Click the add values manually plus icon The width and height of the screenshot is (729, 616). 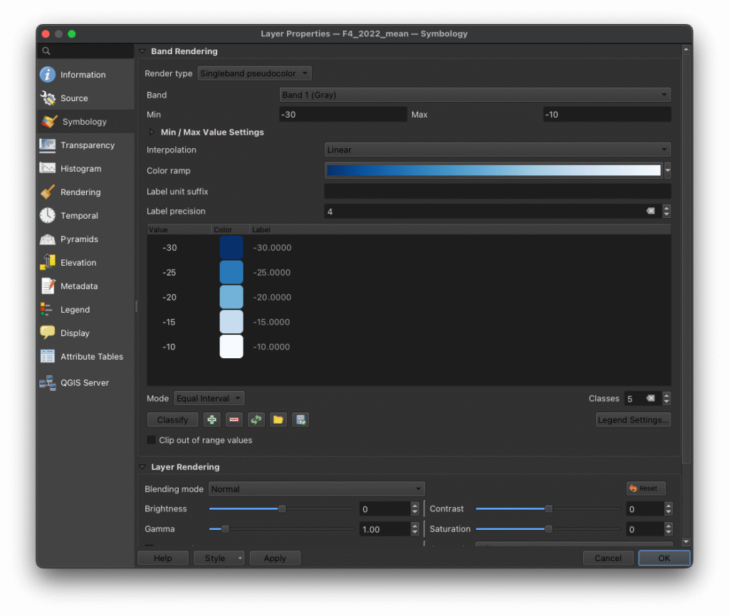(211, 420)
